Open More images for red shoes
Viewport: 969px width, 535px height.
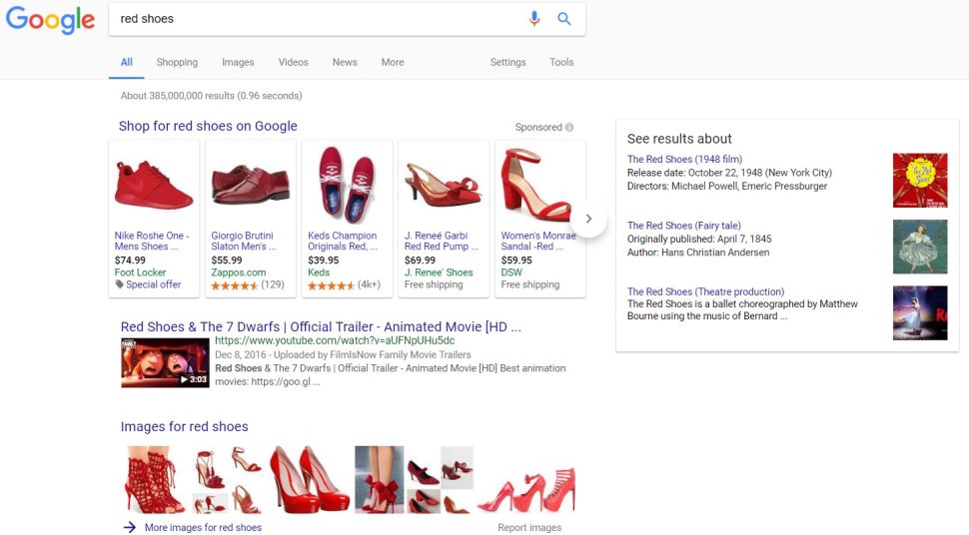click(x=203, y=528)
